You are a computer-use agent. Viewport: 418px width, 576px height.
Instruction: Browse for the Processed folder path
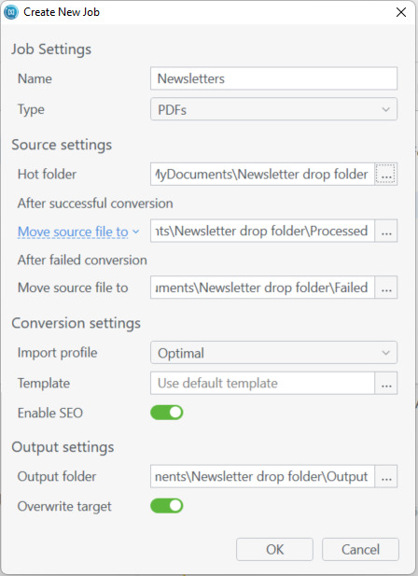coord(385,231)
